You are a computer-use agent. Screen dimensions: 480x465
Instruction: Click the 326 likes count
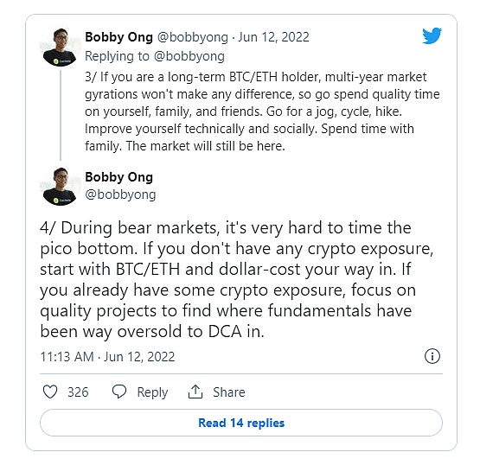(78, 392)
